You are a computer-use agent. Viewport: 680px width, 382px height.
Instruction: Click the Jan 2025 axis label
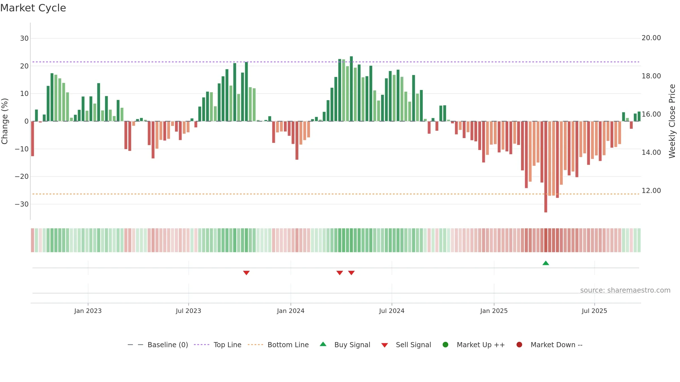click(494, 311)
